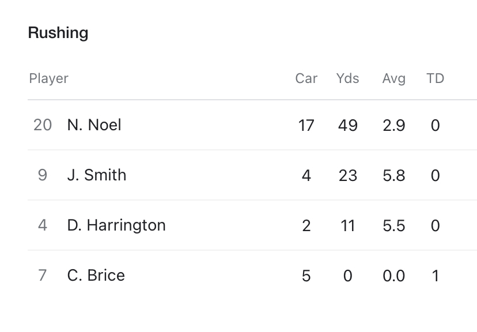Click jersey number 7 for Brice
The height and width of the screenshot is (332, 477).
click(43, 275)
